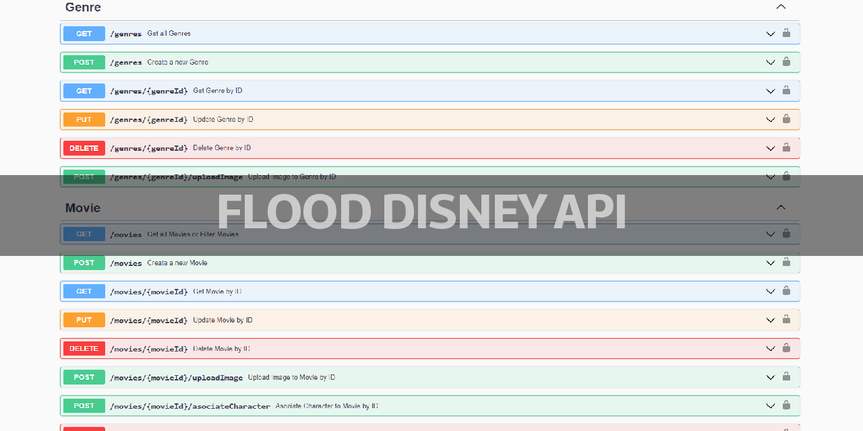The height and width of the screenshot is (431, 863).
Task: Click the padlock on POST /genres
Action: (x=786, y=62)
